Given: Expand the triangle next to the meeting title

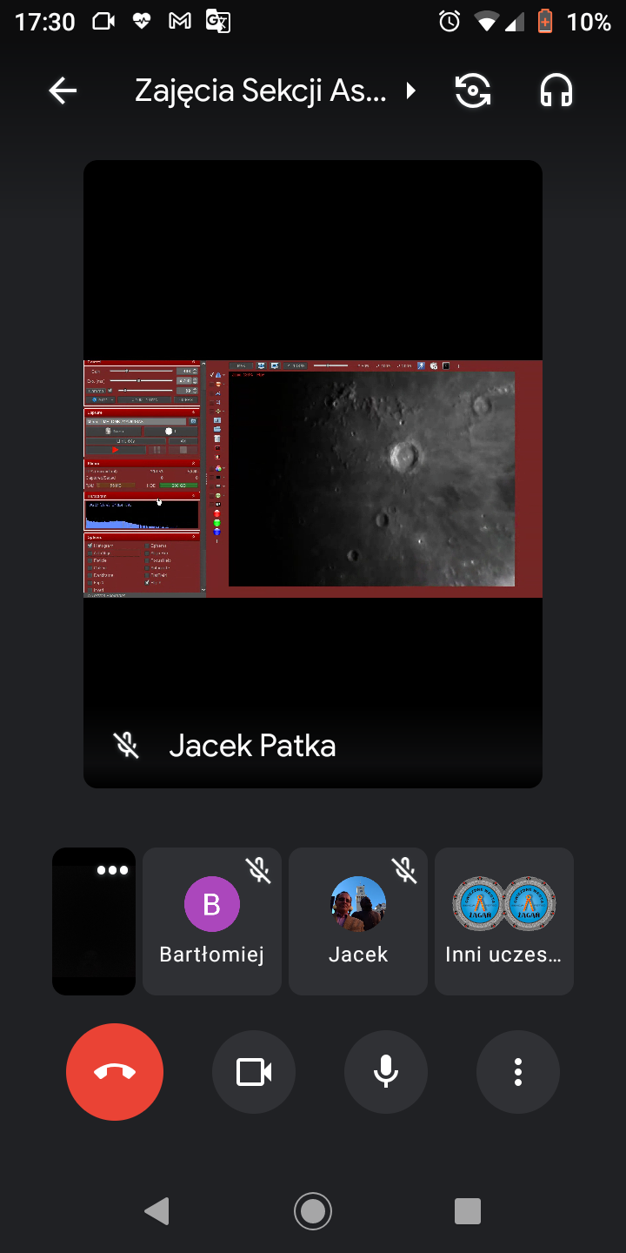Looking at the screenshot, I should click(410, 90).
